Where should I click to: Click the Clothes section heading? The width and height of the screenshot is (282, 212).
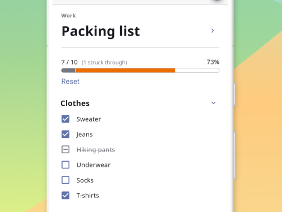click(x=75, y=103)
